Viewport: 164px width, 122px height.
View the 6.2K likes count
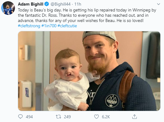point(106,117)
